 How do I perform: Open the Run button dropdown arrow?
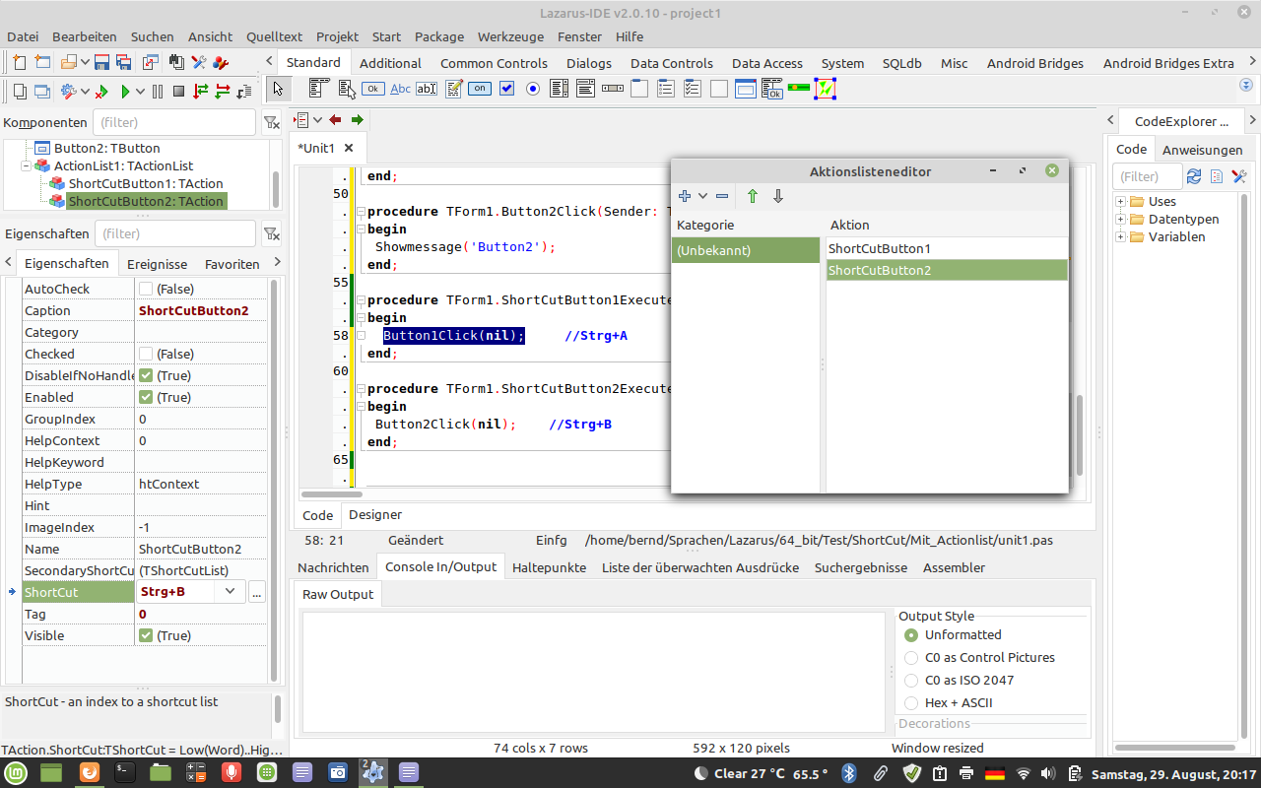pos(141,92)
